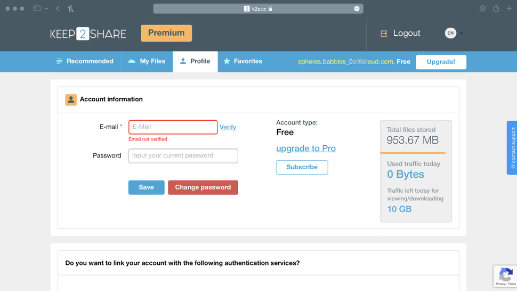Open the contact support side tab
The height and width of the screenshot is (291, 517).
point(512,148)
